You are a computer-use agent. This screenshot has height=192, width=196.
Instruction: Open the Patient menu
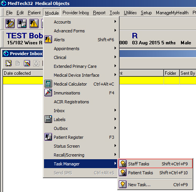[x=34, y=13]
